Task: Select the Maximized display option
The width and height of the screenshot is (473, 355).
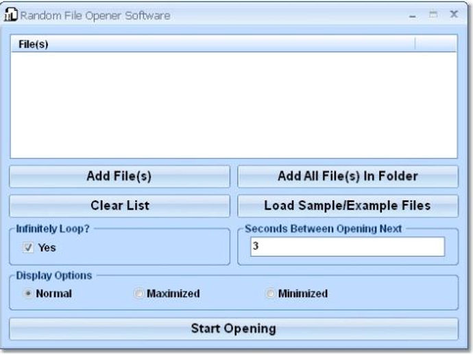Action: pos(138,293)
